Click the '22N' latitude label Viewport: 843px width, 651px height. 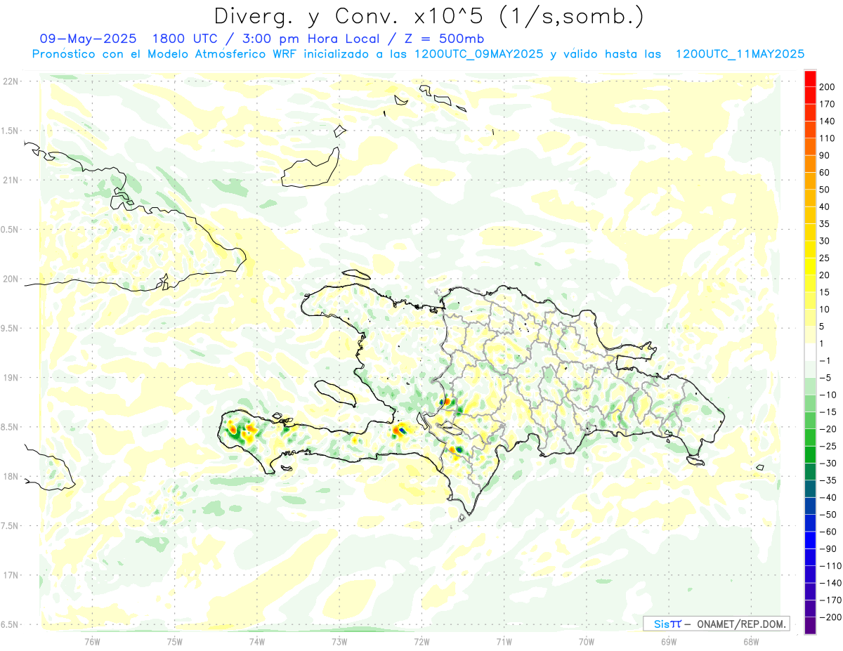(x=10, y=81)
